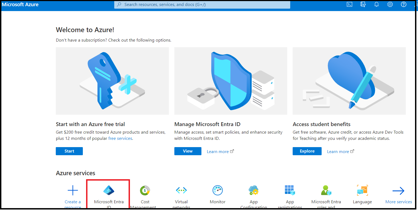
Task: Open the Monitor service icon
Action: point(218,191)
